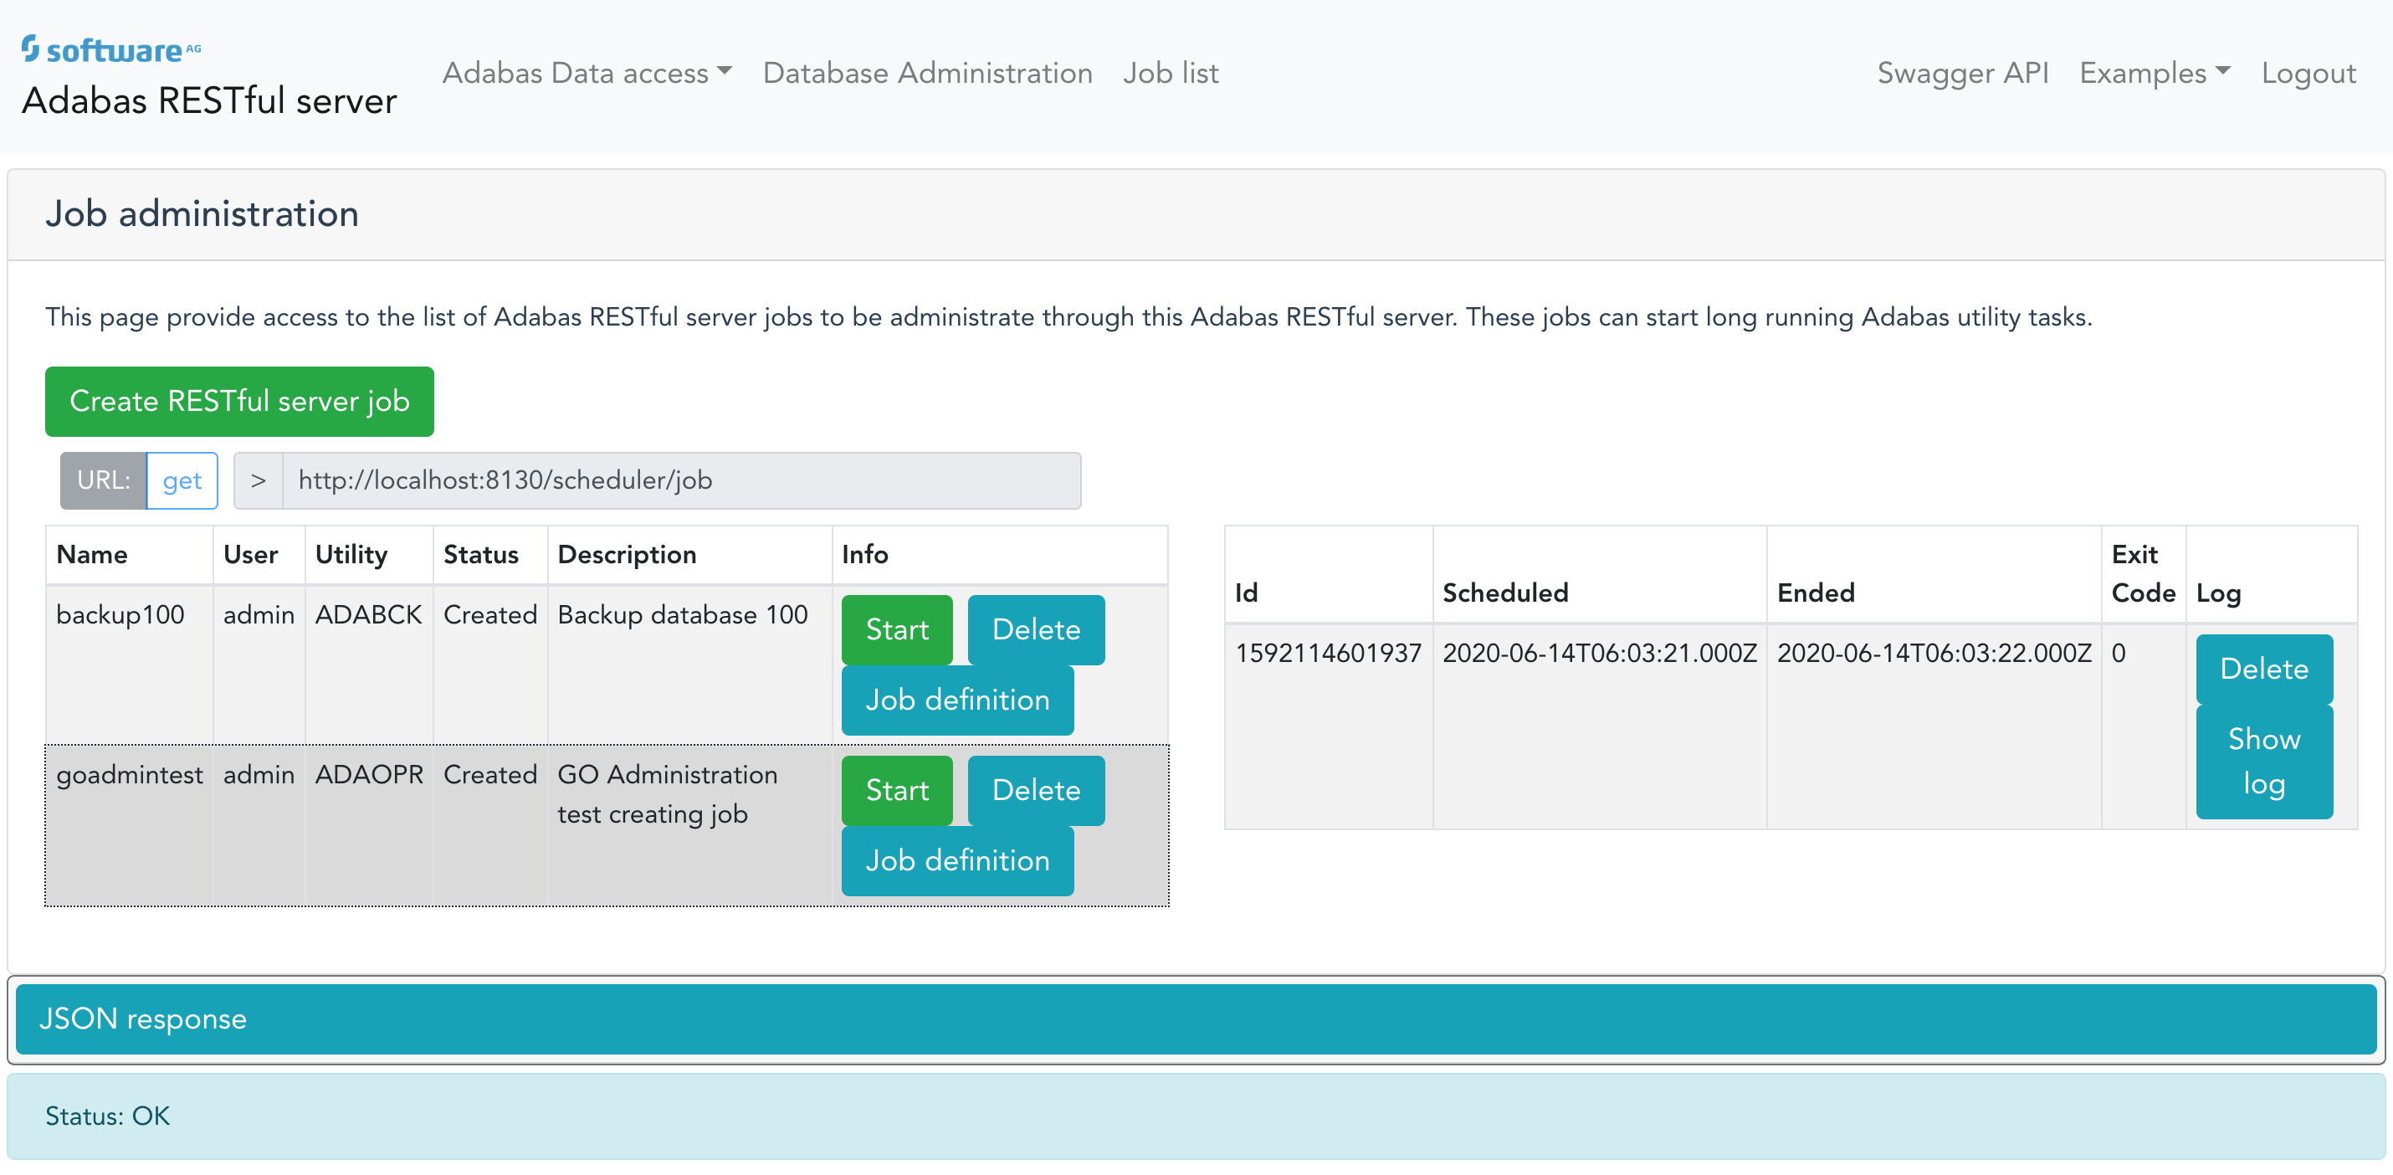
Task: Delete the goadmintest job
Action: pos(1035,791)
